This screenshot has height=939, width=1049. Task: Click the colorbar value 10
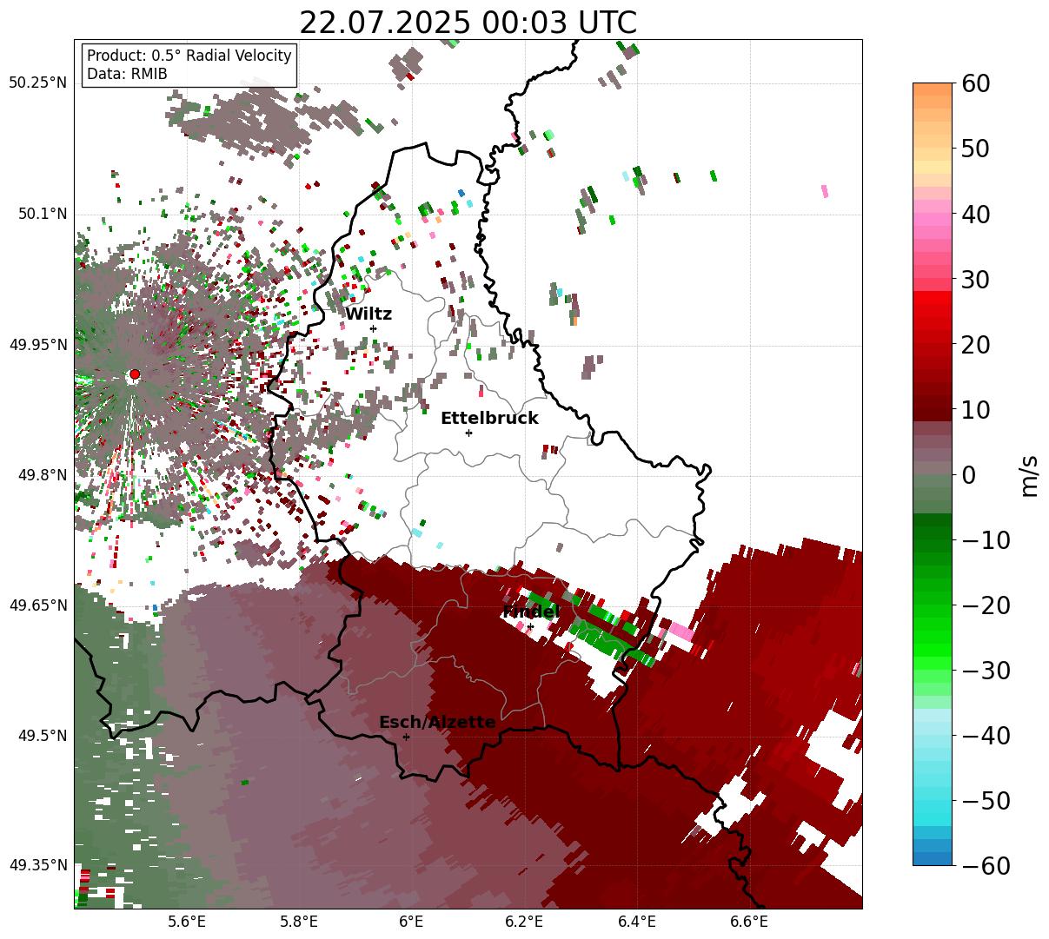tap(975, 409)
